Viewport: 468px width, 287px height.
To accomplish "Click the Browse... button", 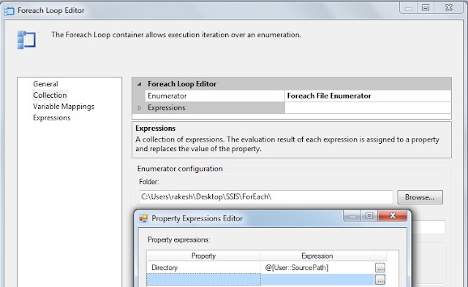I will [420, 197].
